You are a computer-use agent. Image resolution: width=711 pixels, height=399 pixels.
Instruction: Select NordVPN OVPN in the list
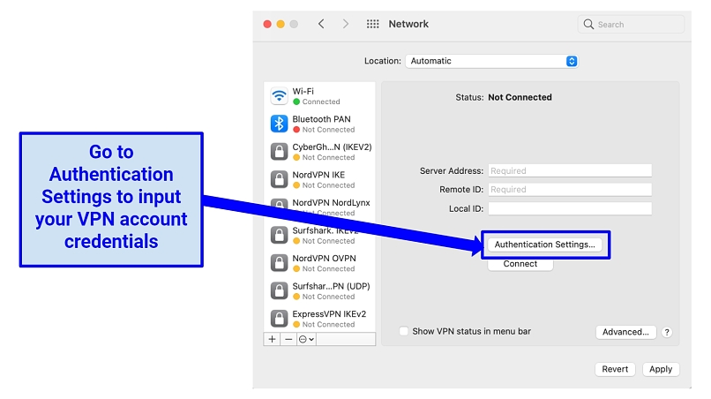(319, 263)
